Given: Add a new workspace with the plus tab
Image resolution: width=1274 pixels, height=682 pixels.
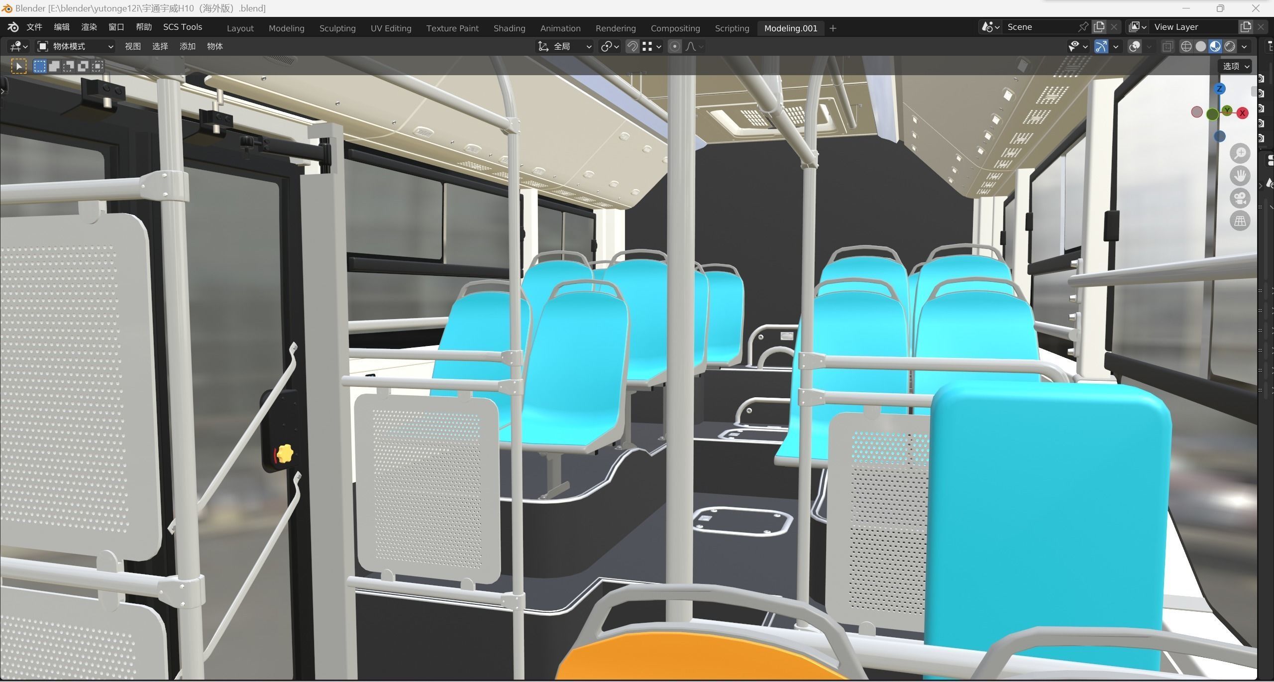Looking at the screenshot, I should coord(833,28).
